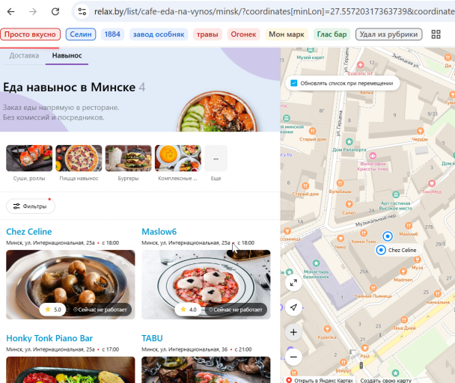Zoom out the map with minus button
The height and width of the screenshot is (383, 455).
tap(293, 357)
